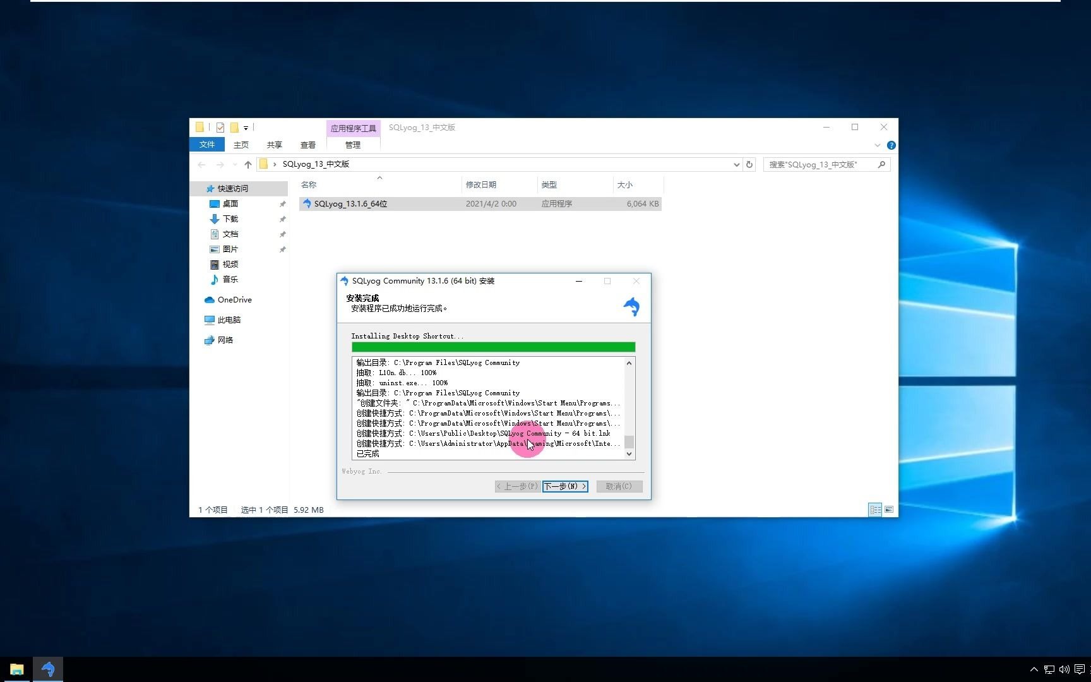The image size is (1091, 682).
Task: Click 取消(C) button in installer
Action: tap(619, 486)
